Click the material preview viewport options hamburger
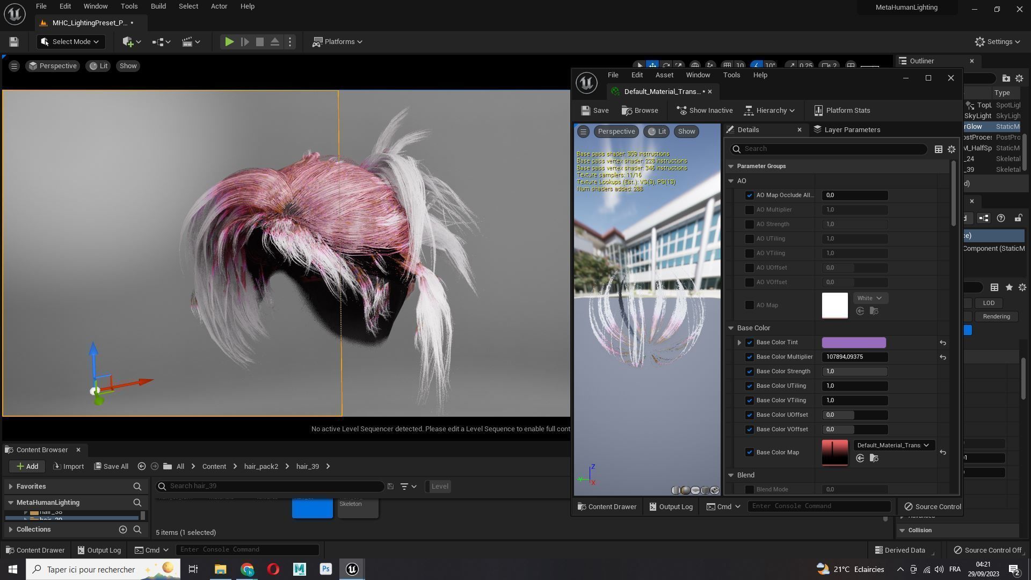The width and height of the screenshot is (1031, 580). [x=583, y=132]
